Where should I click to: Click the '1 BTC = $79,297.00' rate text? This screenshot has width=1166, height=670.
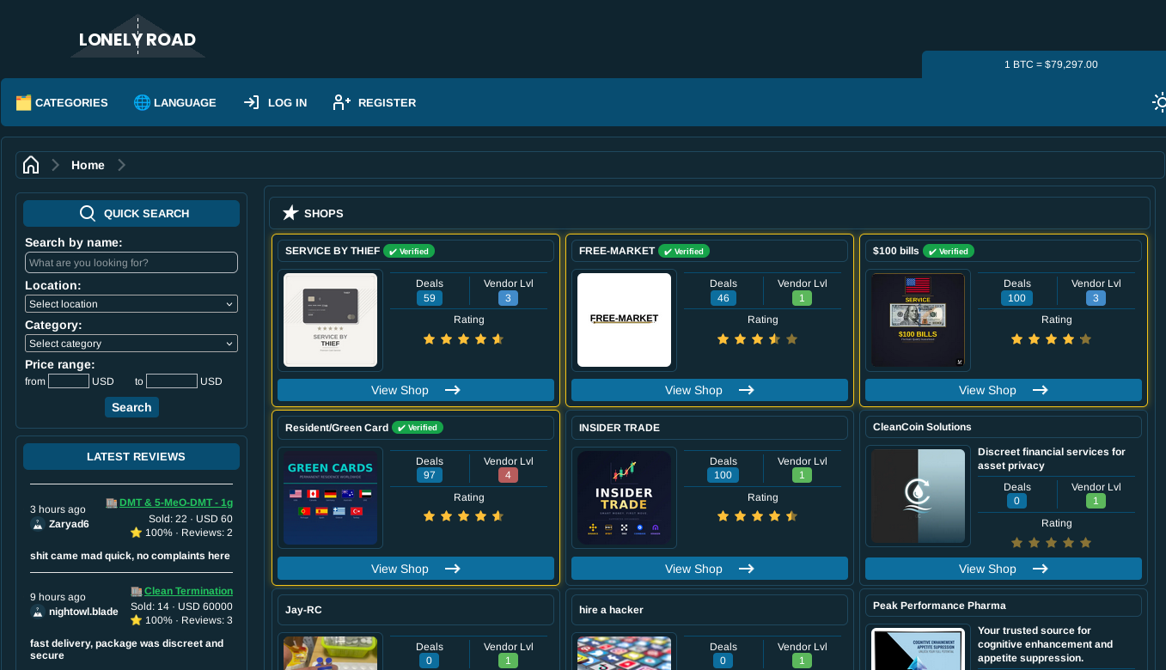tap(1051, 64)
